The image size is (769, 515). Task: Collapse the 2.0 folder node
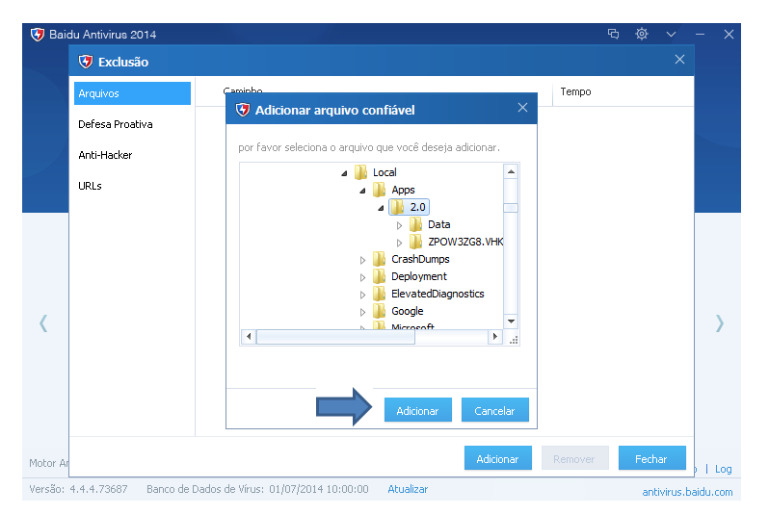[381, 208]
